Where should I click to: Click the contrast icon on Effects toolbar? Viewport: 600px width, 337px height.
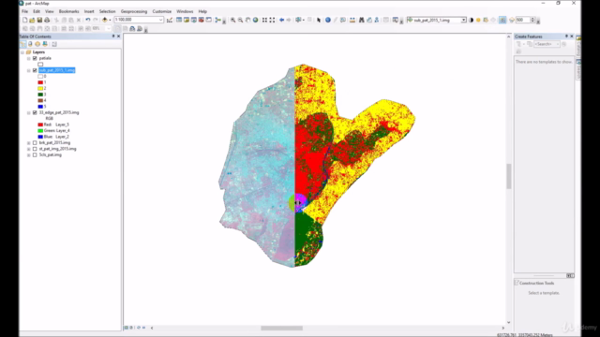[x=471, y=20]
